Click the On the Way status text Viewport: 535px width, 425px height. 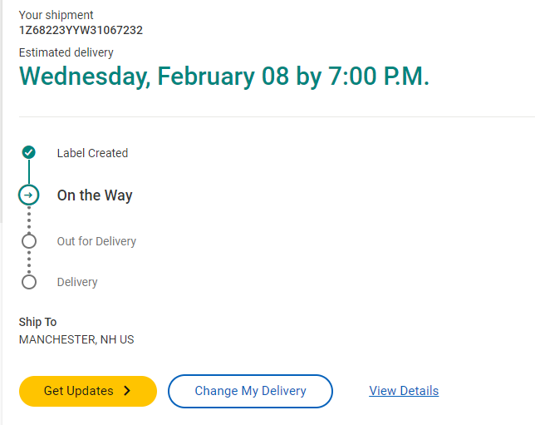coord(95,195)
